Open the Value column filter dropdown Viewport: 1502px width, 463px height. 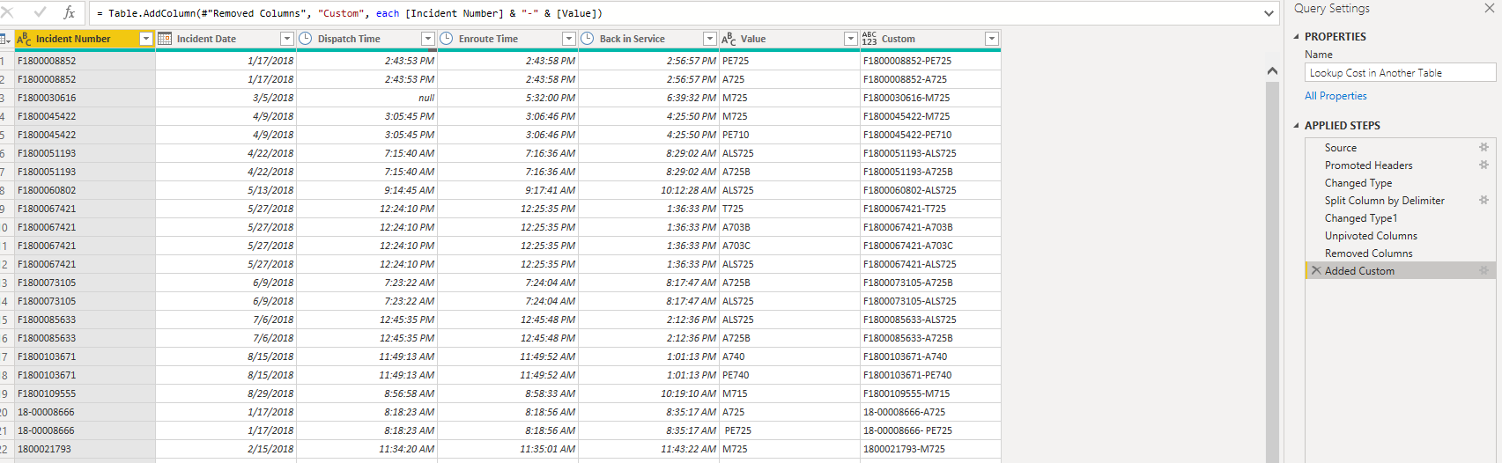[851, 39]
